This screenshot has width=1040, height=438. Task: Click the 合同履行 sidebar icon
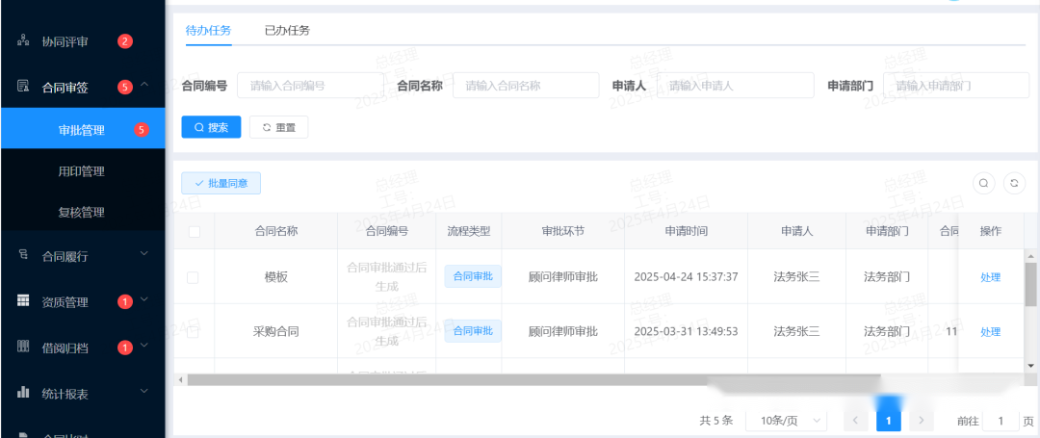click(23, 255)
